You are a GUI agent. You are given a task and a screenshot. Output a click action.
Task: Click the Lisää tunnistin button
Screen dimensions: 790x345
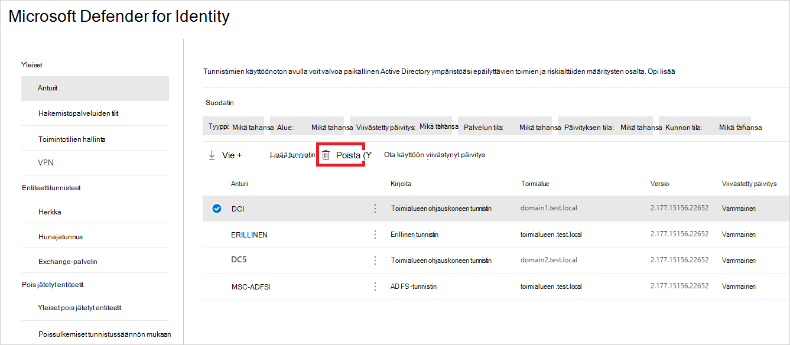click(292, 155)
